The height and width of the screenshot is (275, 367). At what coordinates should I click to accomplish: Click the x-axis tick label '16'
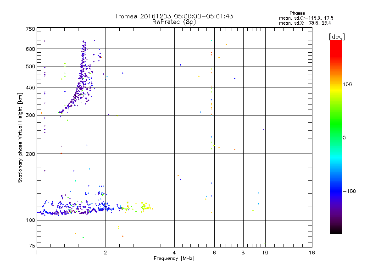point(312,253)
